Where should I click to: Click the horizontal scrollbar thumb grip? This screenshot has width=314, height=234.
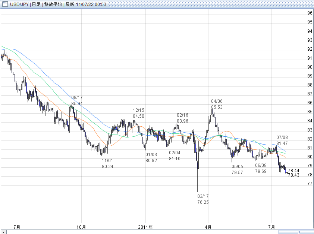[x=299, y=232]
